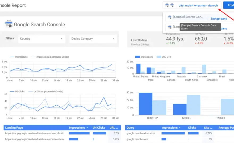Click the Average Pos... column header
234x143 pixels.
226,128
